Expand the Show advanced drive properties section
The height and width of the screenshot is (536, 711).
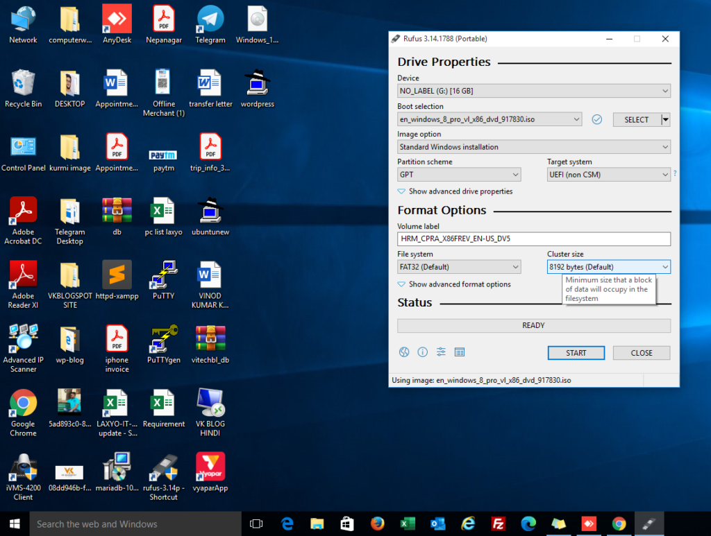pos(455,191)
